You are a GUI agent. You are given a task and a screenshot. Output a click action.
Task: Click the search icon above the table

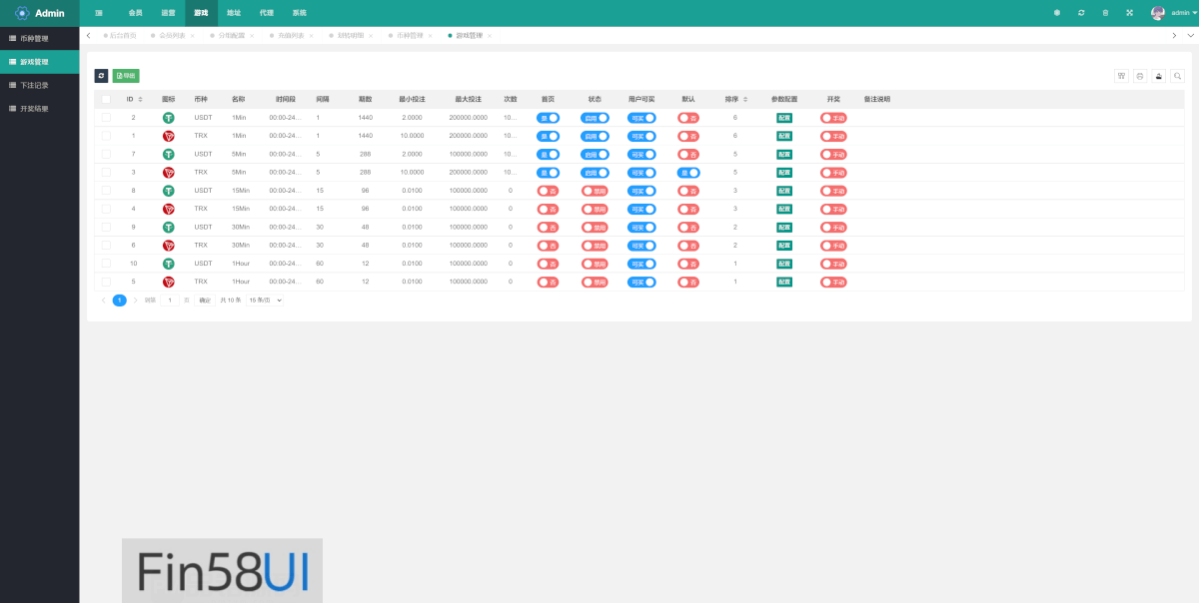(x=1178, y=76)
